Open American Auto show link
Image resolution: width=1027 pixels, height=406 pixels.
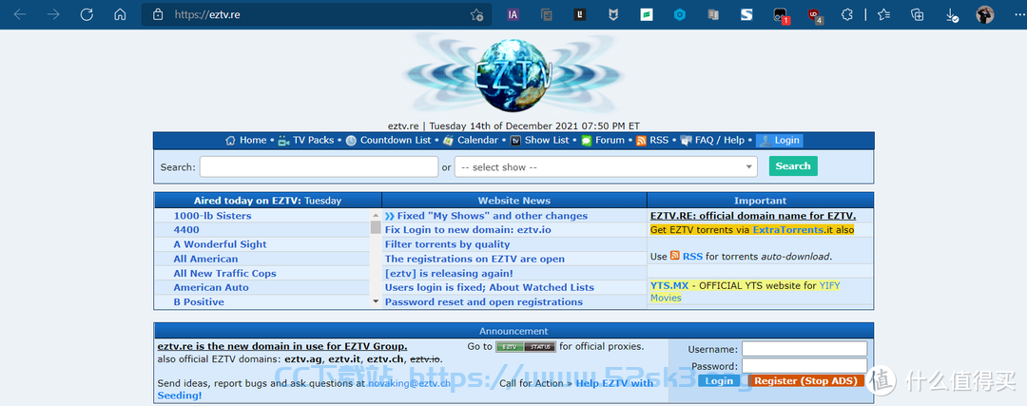pyautogui.click(x=211, y=287)
